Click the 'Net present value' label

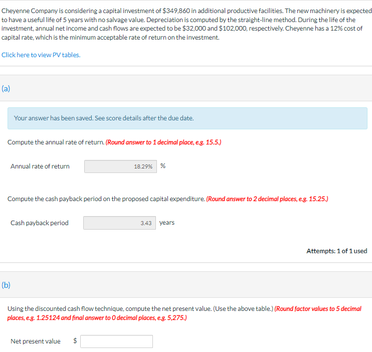36,341
